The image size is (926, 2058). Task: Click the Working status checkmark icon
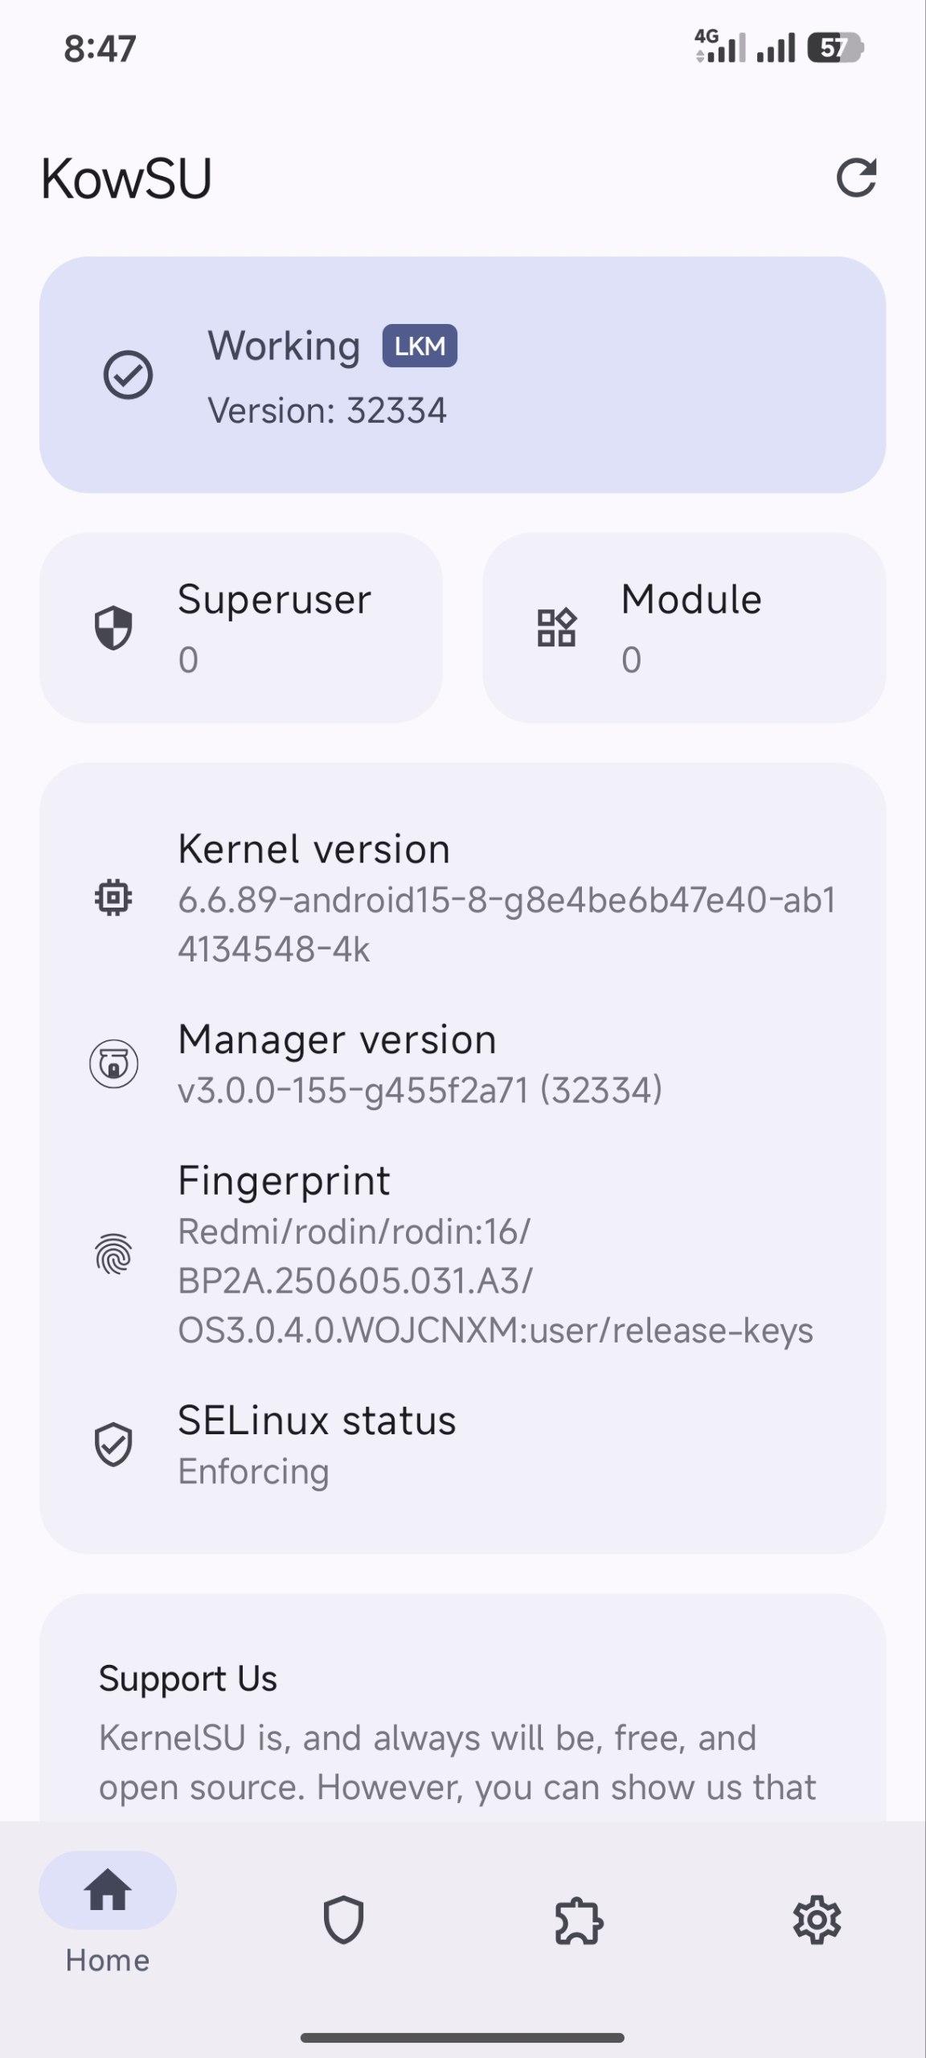click(128, 375)
